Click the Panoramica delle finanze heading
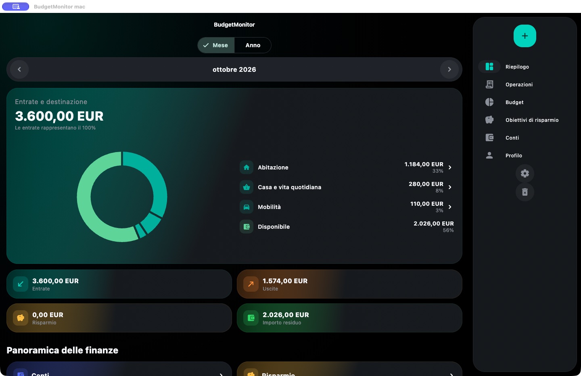The width and height of the screenshot is (581, 376). tap(63, 350)
